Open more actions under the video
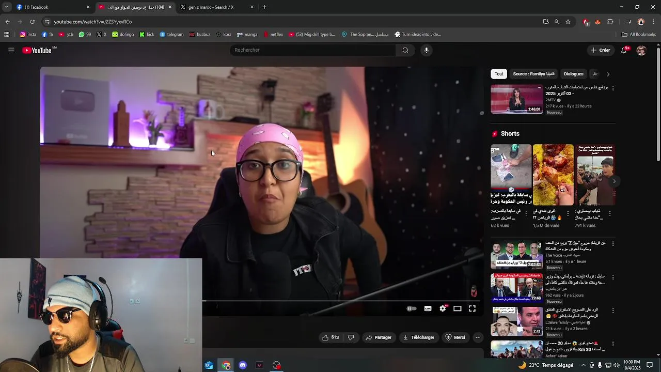 click(x=478, y=337)
